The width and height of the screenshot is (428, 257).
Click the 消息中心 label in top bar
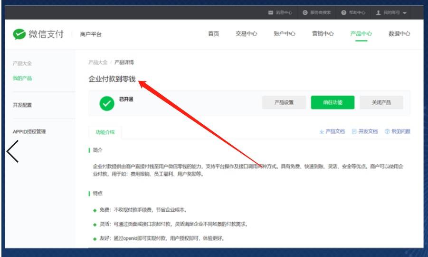pos(284,12)
